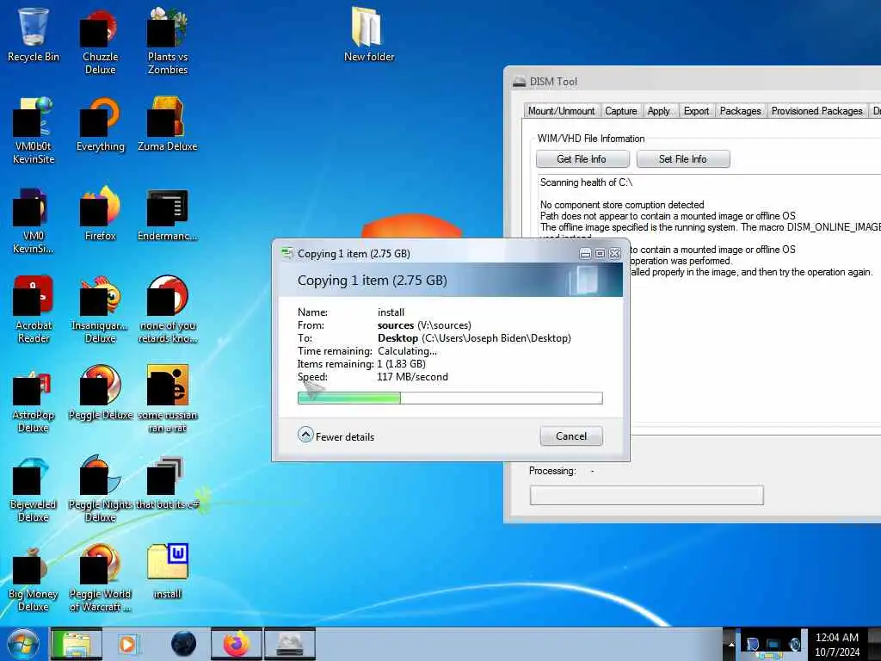
Task: Select the Bejeweled Deluxe desktop icon
Action: [34, 489]
